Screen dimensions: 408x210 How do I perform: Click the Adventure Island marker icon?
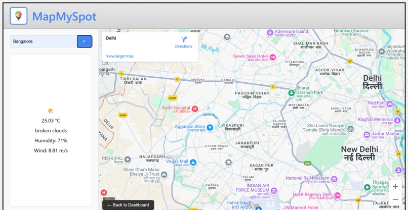(270, 33)
